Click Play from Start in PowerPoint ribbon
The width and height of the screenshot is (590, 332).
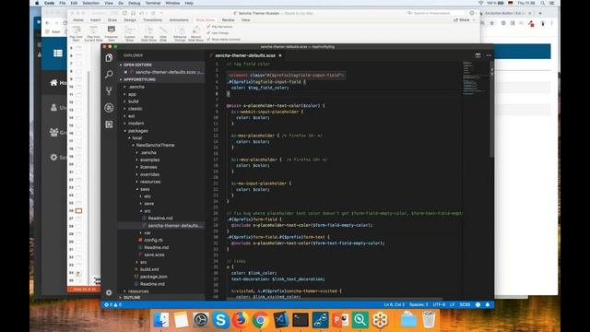point(76,33)
